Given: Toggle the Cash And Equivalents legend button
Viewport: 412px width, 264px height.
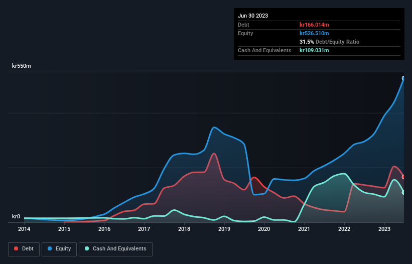Looking at the screenshot, I should [x=115, y=249].
